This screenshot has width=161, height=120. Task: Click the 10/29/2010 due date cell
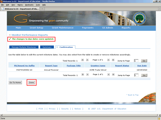142,70
